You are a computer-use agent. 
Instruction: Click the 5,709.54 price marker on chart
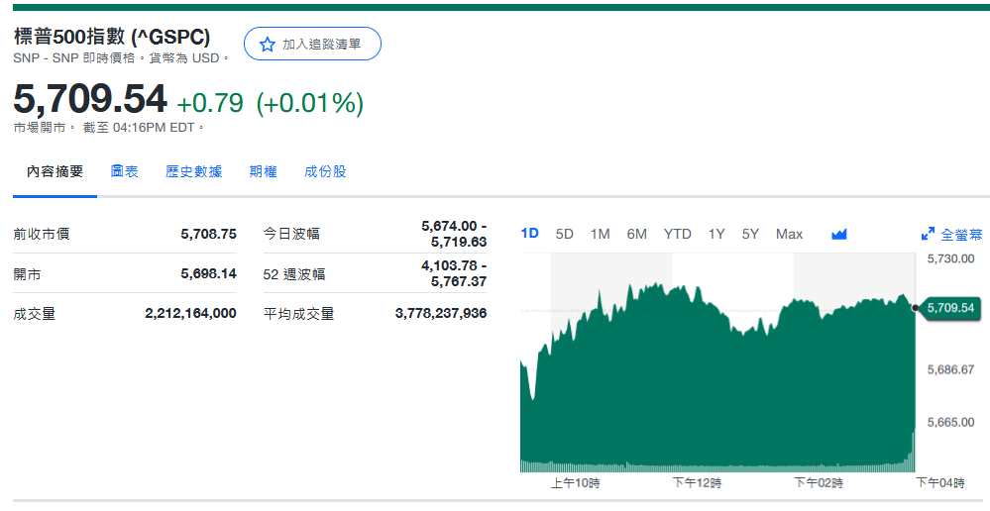coord(949,308)
